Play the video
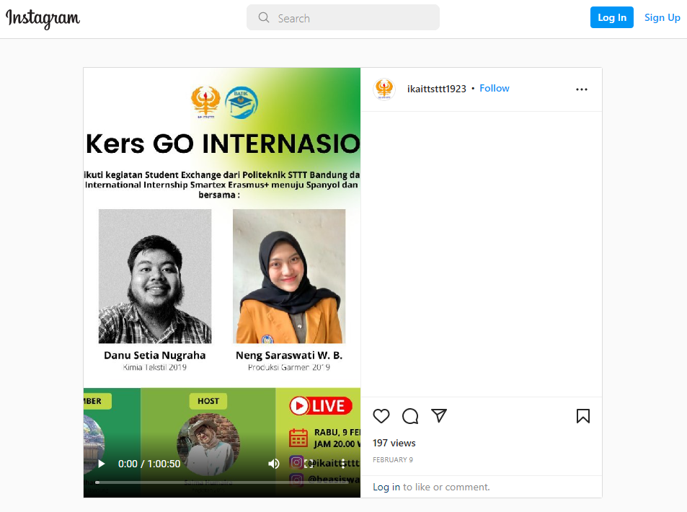The image size is (687, 512). point(101,464)
